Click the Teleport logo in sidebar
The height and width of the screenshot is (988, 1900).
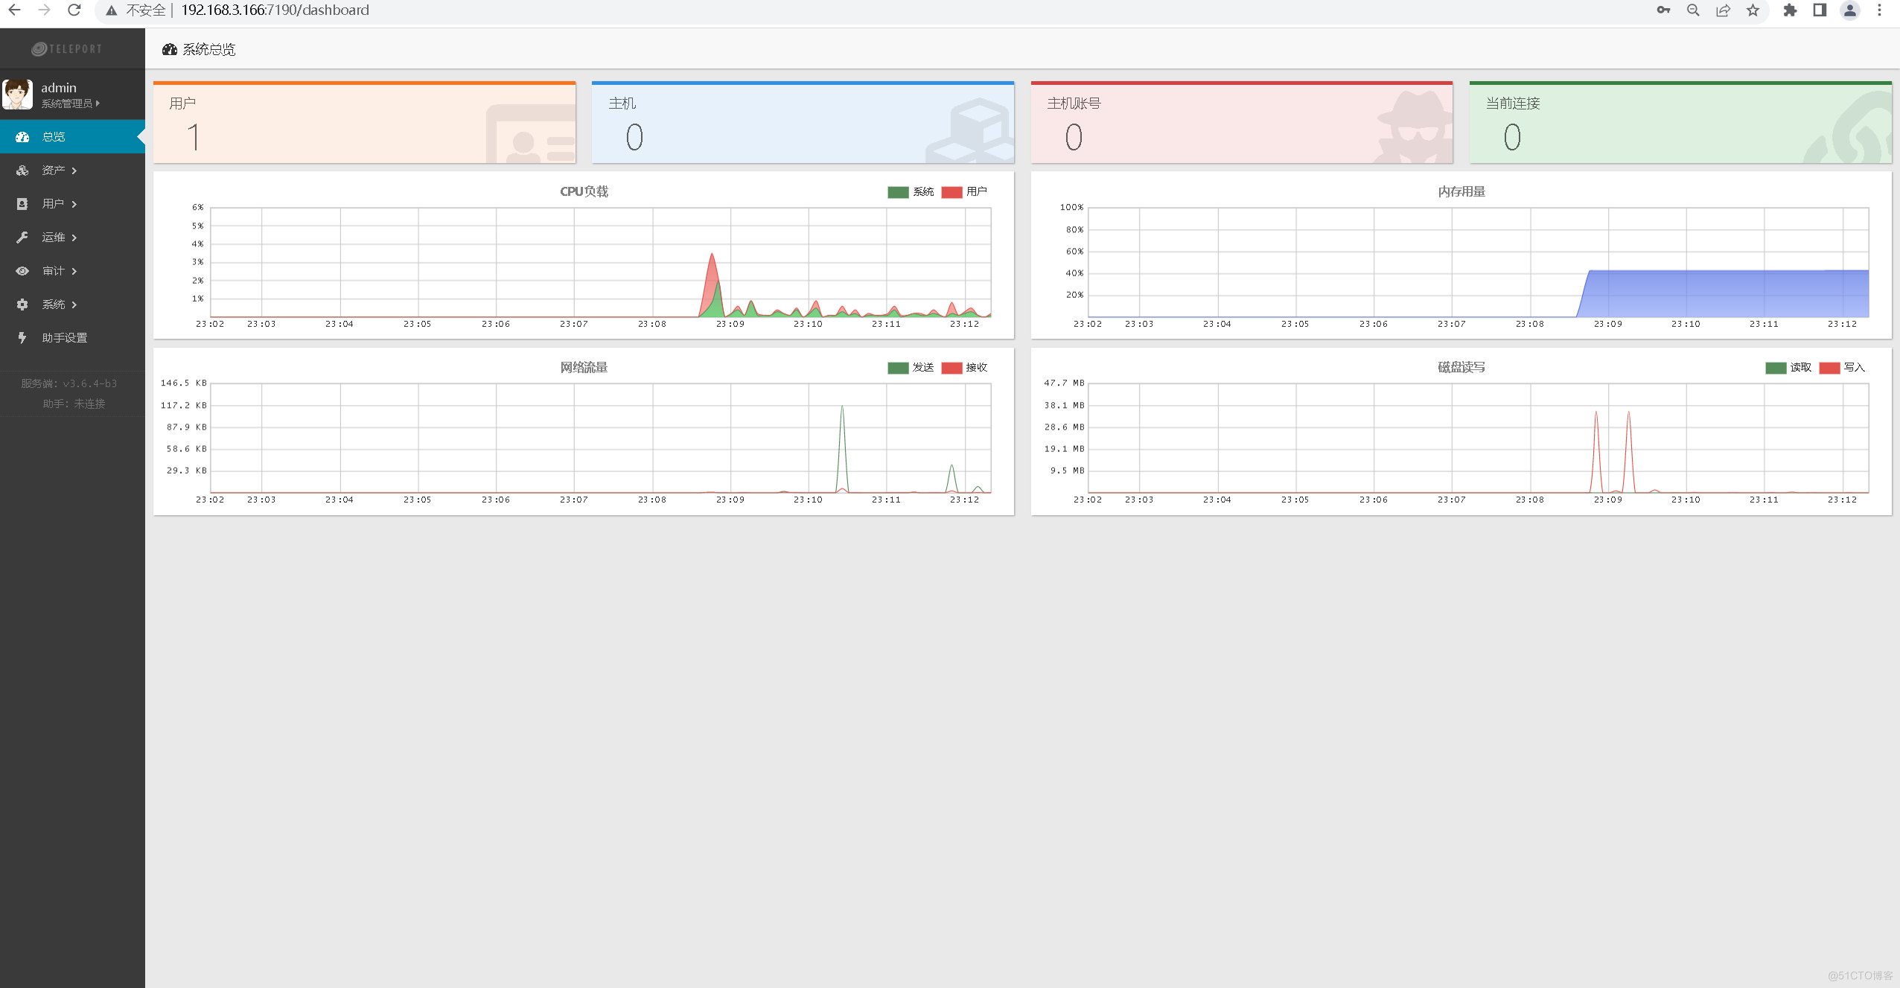(x=67, y=49)
